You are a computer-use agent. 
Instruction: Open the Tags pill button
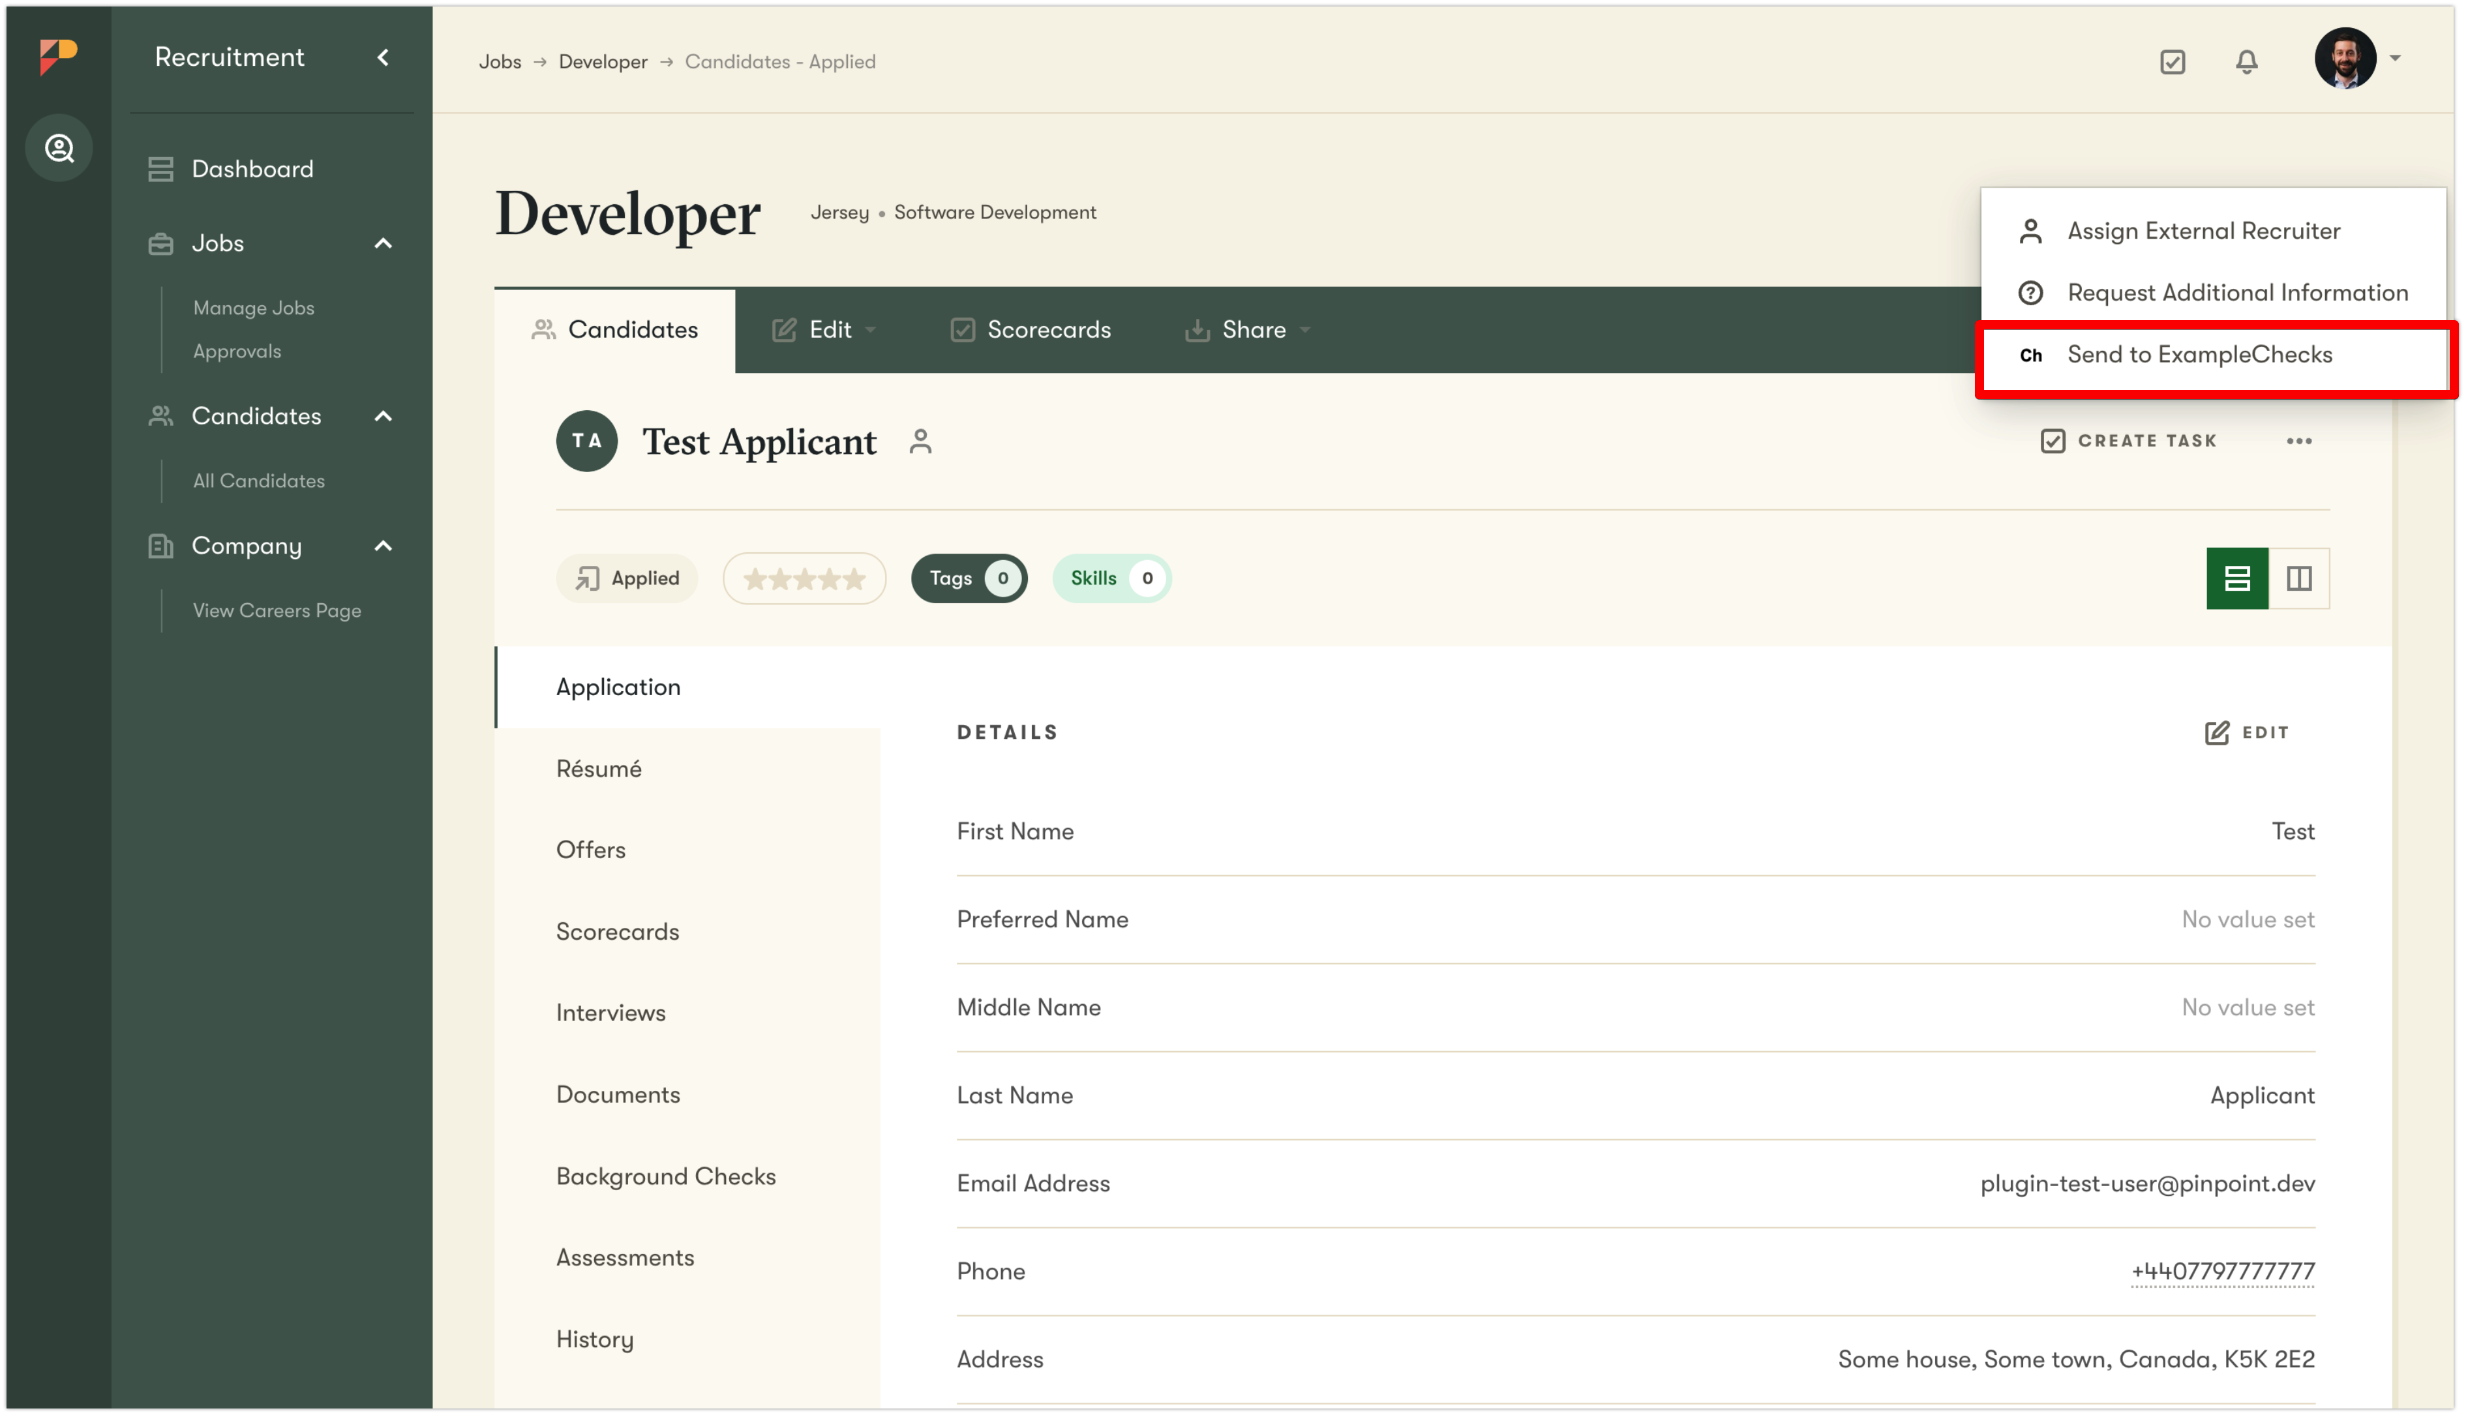click(x=968, y=578)
